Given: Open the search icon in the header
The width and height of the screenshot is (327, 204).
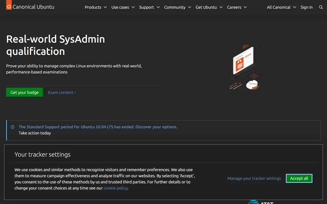Looking at the screenshot, I should coord(321,7).
